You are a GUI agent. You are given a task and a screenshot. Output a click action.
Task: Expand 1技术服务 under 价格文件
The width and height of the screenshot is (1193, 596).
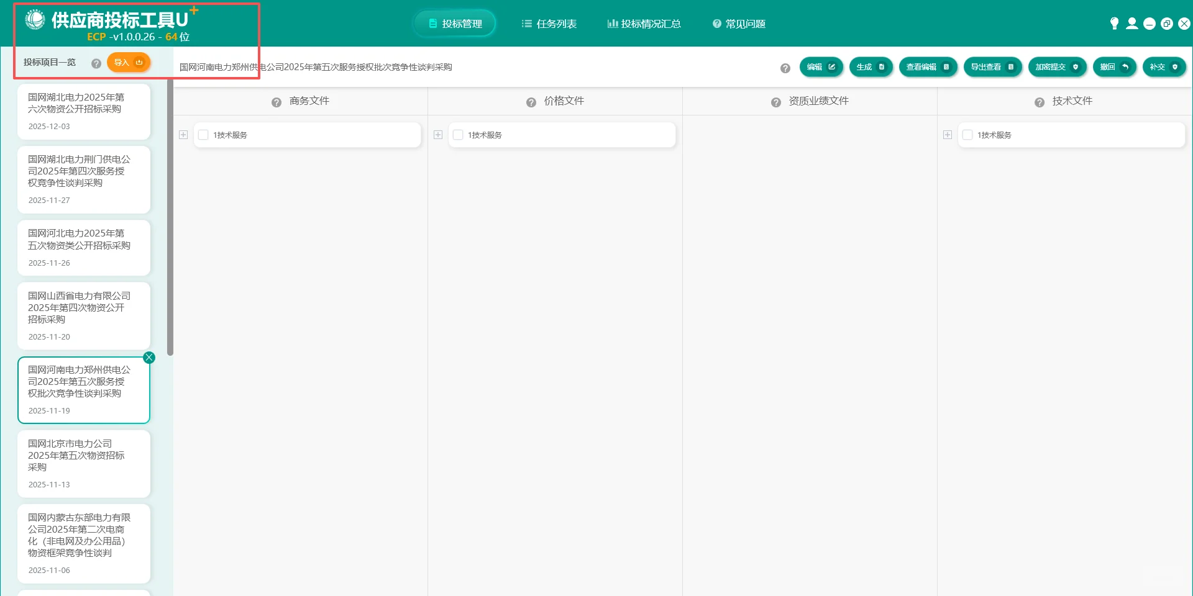pos(438,134)
